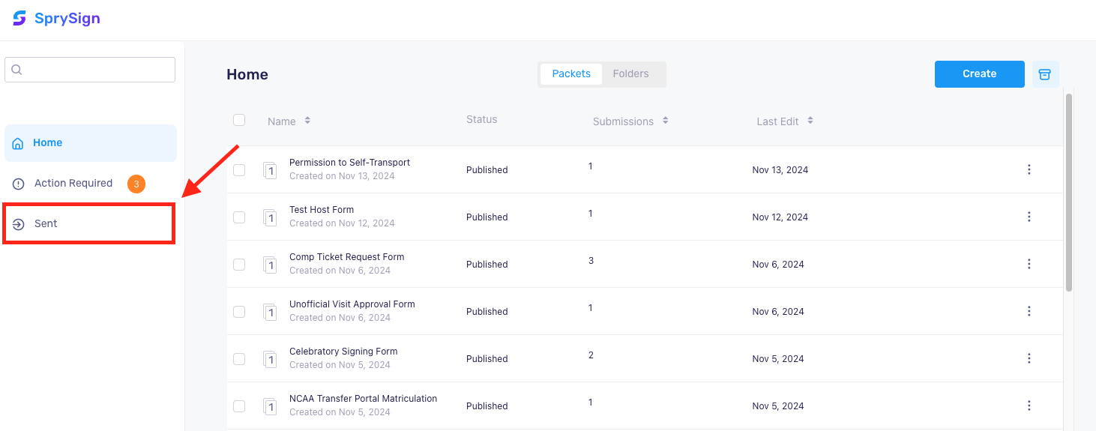Image resolution: width=1096 pixels, height=431 pixels.
Task: Open more options for Permission to Self-Transport
Action: 1029,170
